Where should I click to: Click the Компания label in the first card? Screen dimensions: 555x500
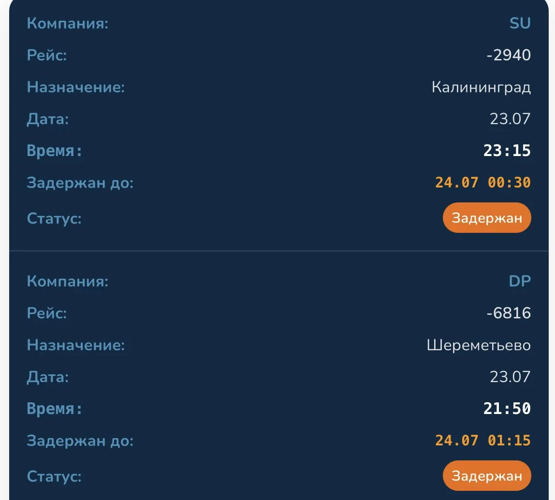coord(68,23)
